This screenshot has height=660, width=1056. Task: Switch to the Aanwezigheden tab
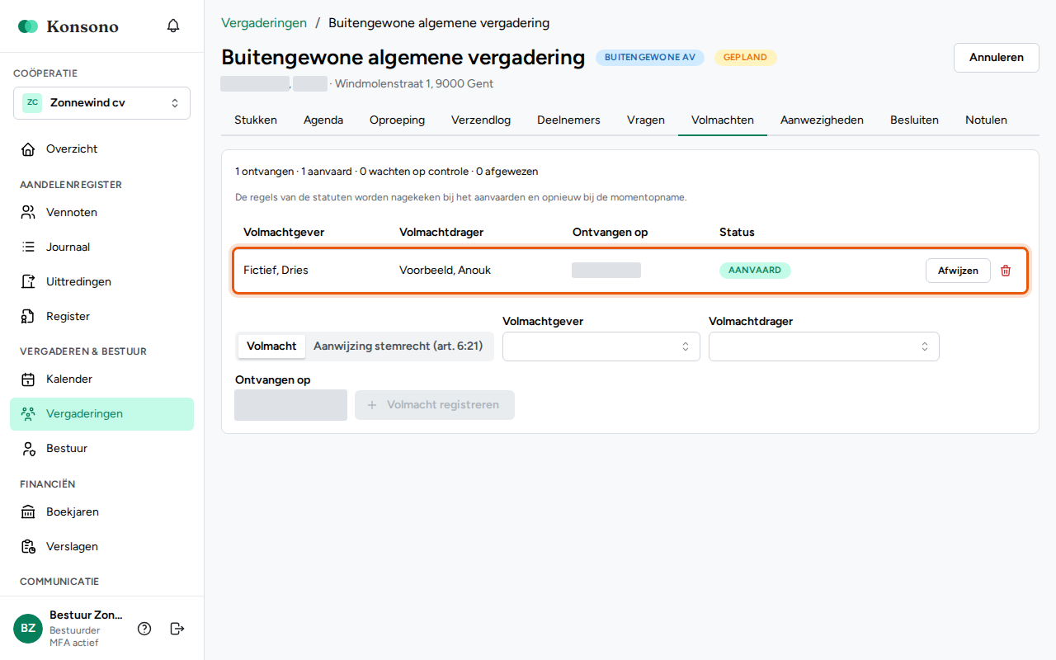tap(822, 120)
